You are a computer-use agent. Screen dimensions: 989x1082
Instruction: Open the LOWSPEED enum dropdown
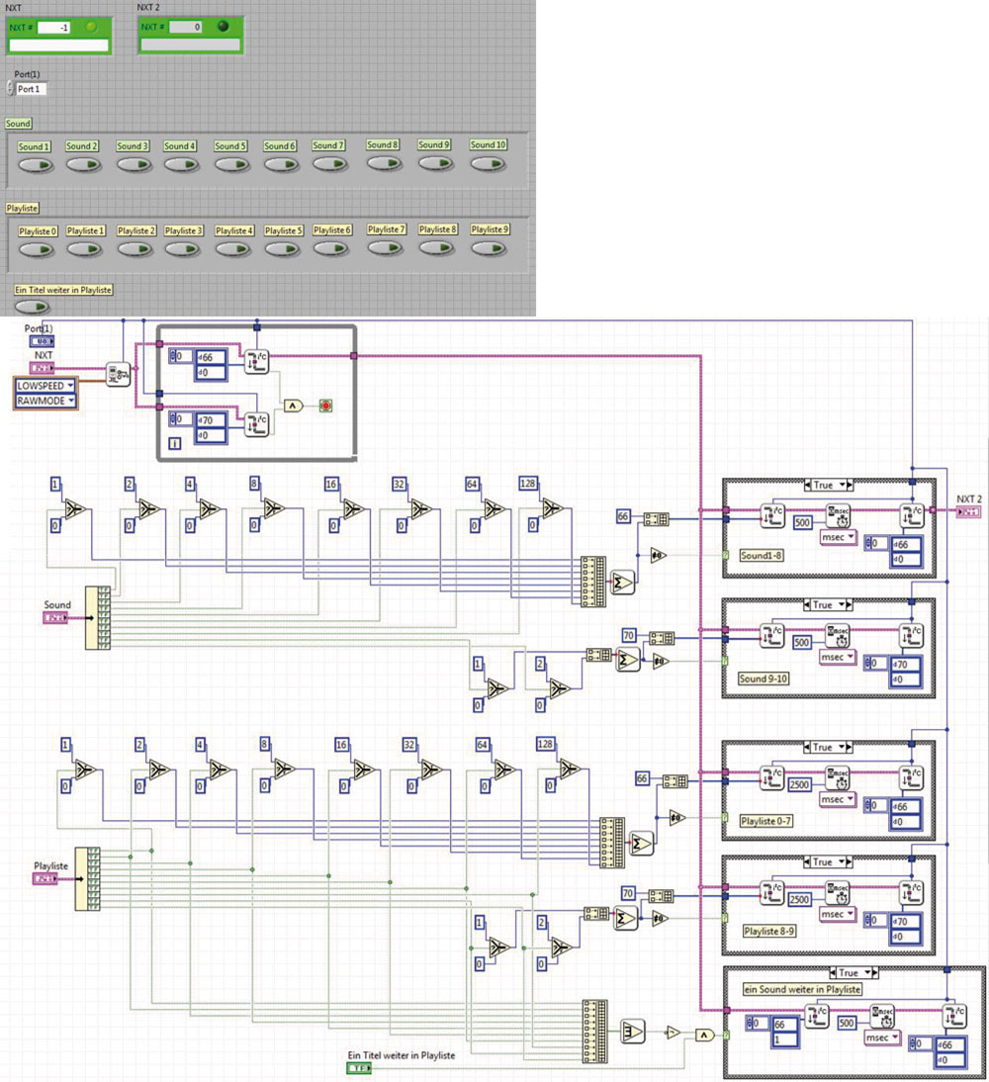[45, 385]
